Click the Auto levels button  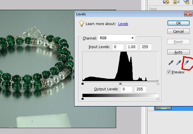pyautogui.click(x=178, y=52)
